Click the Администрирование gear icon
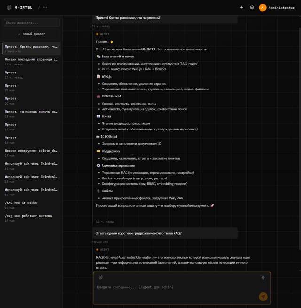Image resolution: width=301 pixels, height=308 pixels. pos(98,166)
